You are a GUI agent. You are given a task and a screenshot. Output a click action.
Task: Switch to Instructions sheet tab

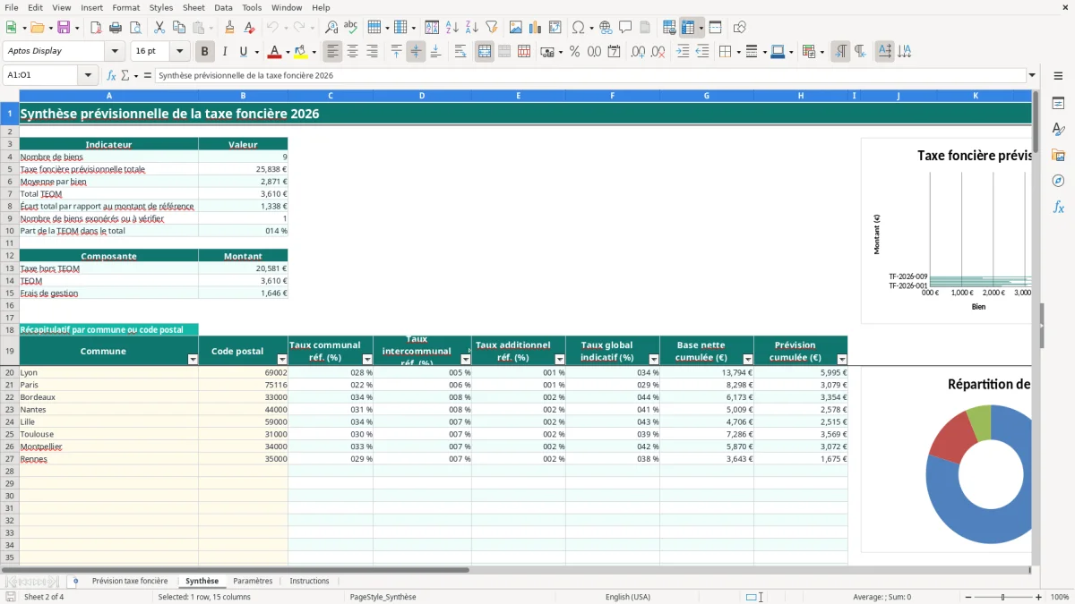[x=310, y=582]
